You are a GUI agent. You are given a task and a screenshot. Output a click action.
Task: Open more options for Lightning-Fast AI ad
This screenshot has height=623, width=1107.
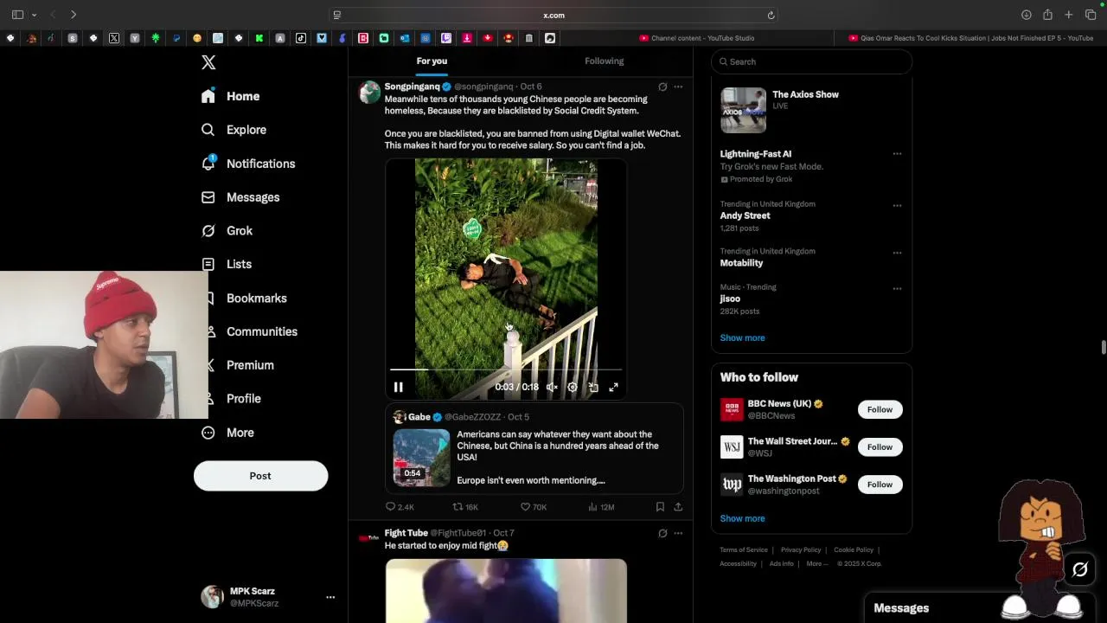tap(897, 154)
